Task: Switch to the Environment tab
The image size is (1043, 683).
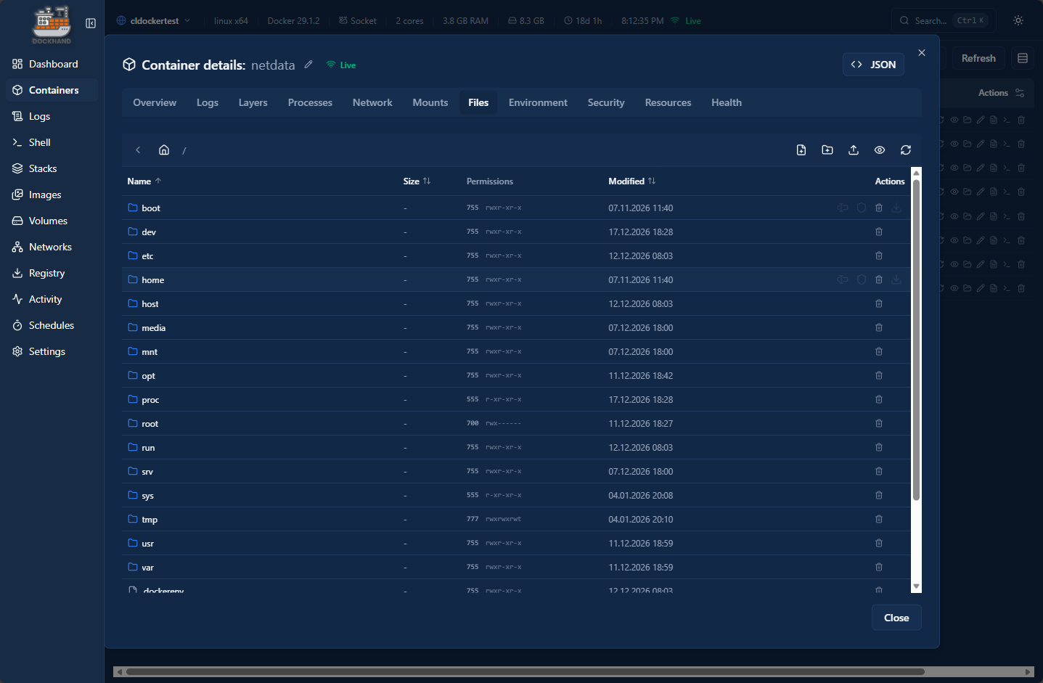Action: (x=538, y=102)
